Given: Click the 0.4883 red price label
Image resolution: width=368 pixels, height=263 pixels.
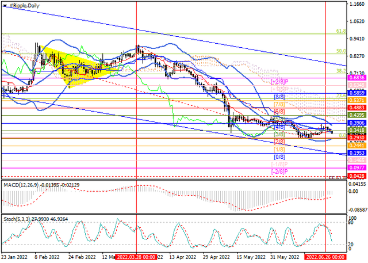Looking at the screenshot, I should pos(356,108).
